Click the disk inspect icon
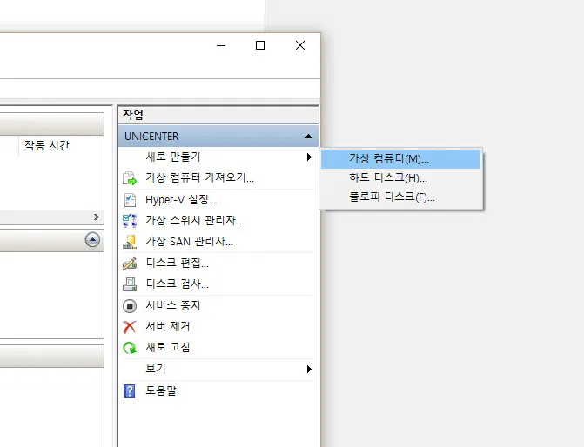The height and width of the screenshot is (447, 584). click(130, 284)
